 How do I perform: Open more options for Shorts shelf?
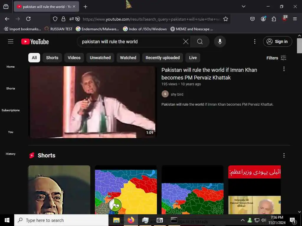(x=284, y=155)
